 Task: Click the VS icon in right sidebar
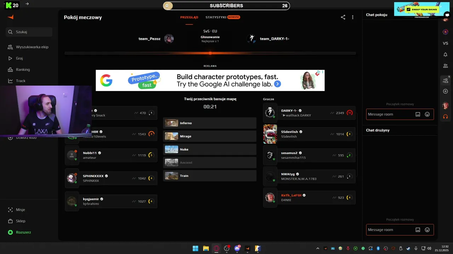(x=445, y=43)
